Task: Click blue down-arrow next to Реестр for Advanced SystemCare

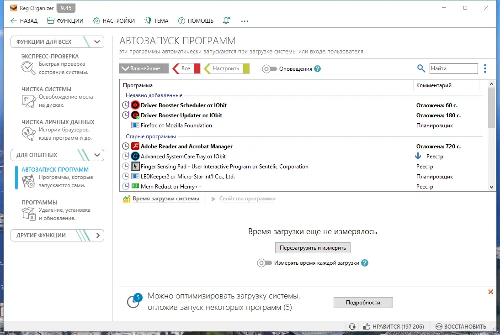Action: click(418, 156)
